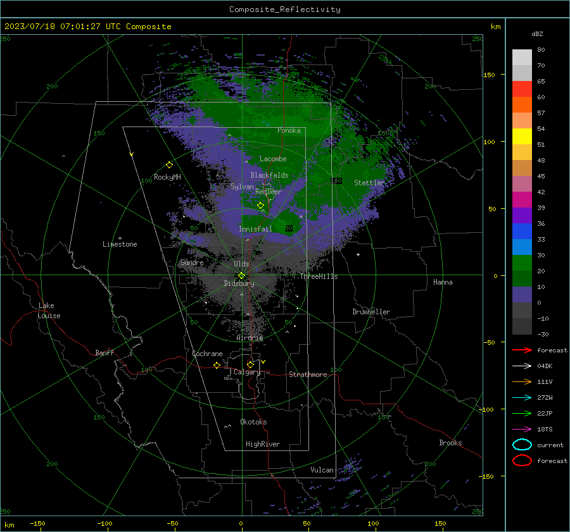Click the Stettler town label
570x532 pixels.
[x=369, y=183]
